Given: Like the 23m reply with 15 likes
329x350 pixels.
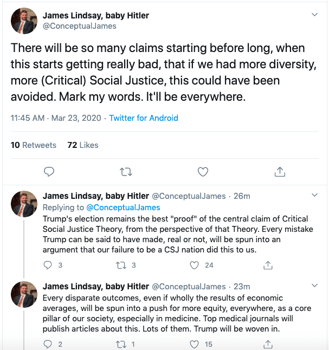Looking at the screenshot, I should point(195,344).
